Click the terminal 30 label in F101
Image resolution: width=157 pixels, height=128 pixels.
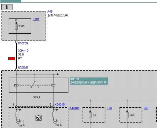[16, 20]
